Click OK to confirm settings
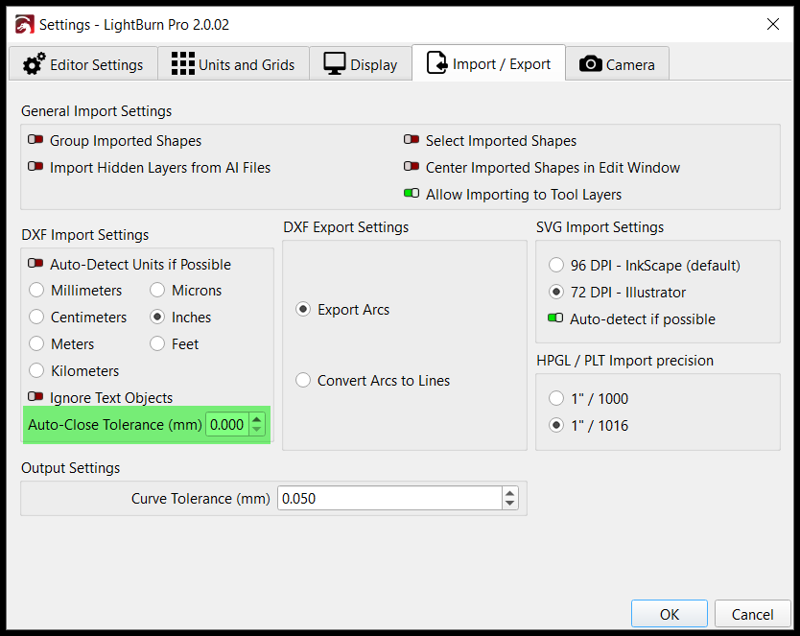 pos(669,614)
